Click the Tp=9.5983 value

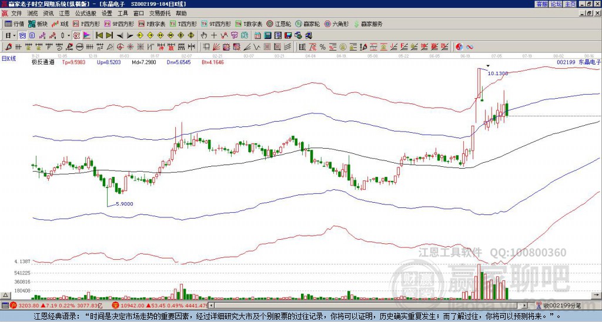coord(74,62)
